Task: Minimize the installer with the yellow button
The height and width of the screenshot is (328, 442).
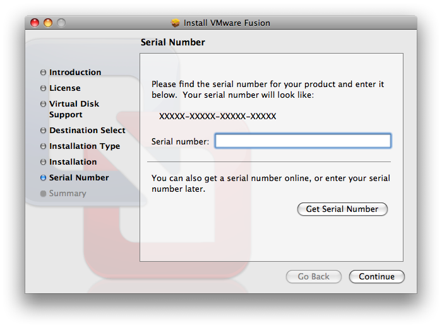Action: click(48, 23)
